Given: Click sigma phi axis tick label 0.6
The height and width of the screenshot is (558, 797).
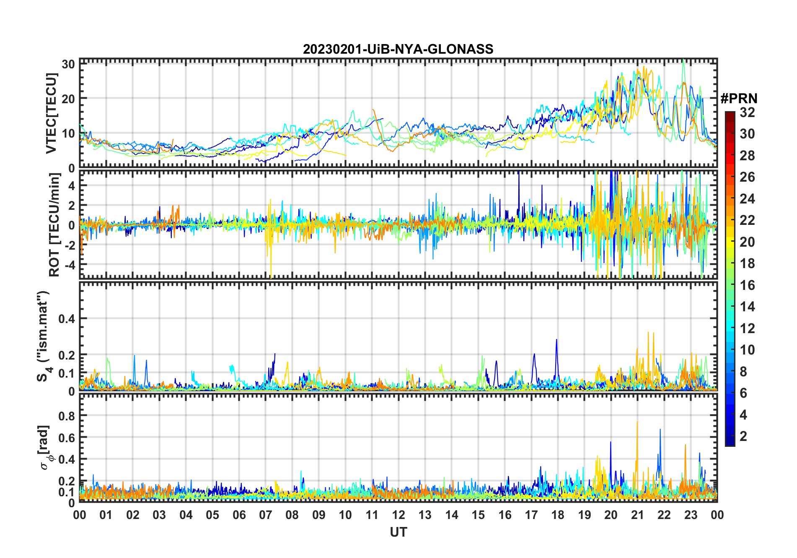Looking at the screenshot, I should coord(67,438).
